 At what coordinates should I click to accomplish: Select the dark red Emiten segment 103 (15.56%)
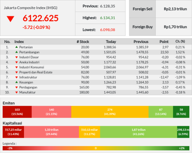coord(17,112)
